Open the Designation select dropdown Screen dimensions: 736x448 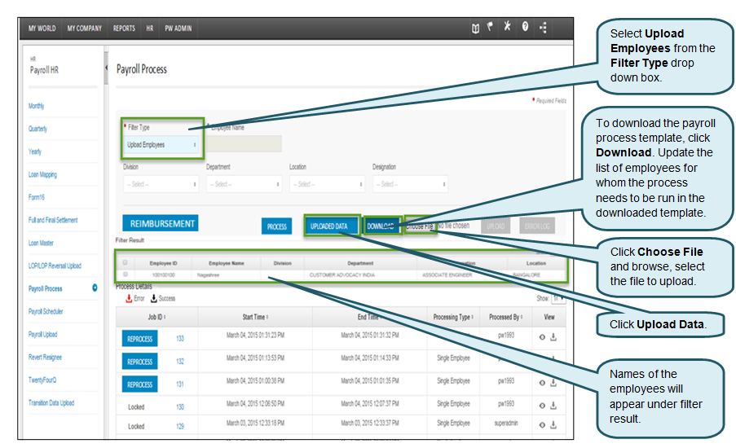[x=409, y=184]
